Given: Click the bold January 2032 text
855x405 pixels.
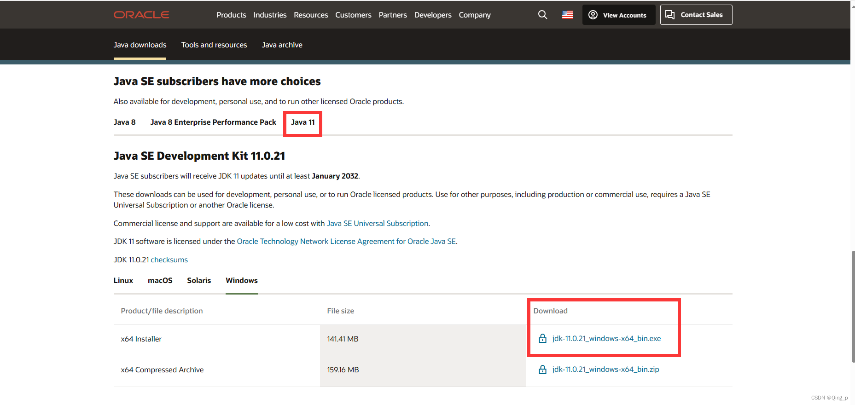Looking at the screenshot, I should tap(335, 176).
